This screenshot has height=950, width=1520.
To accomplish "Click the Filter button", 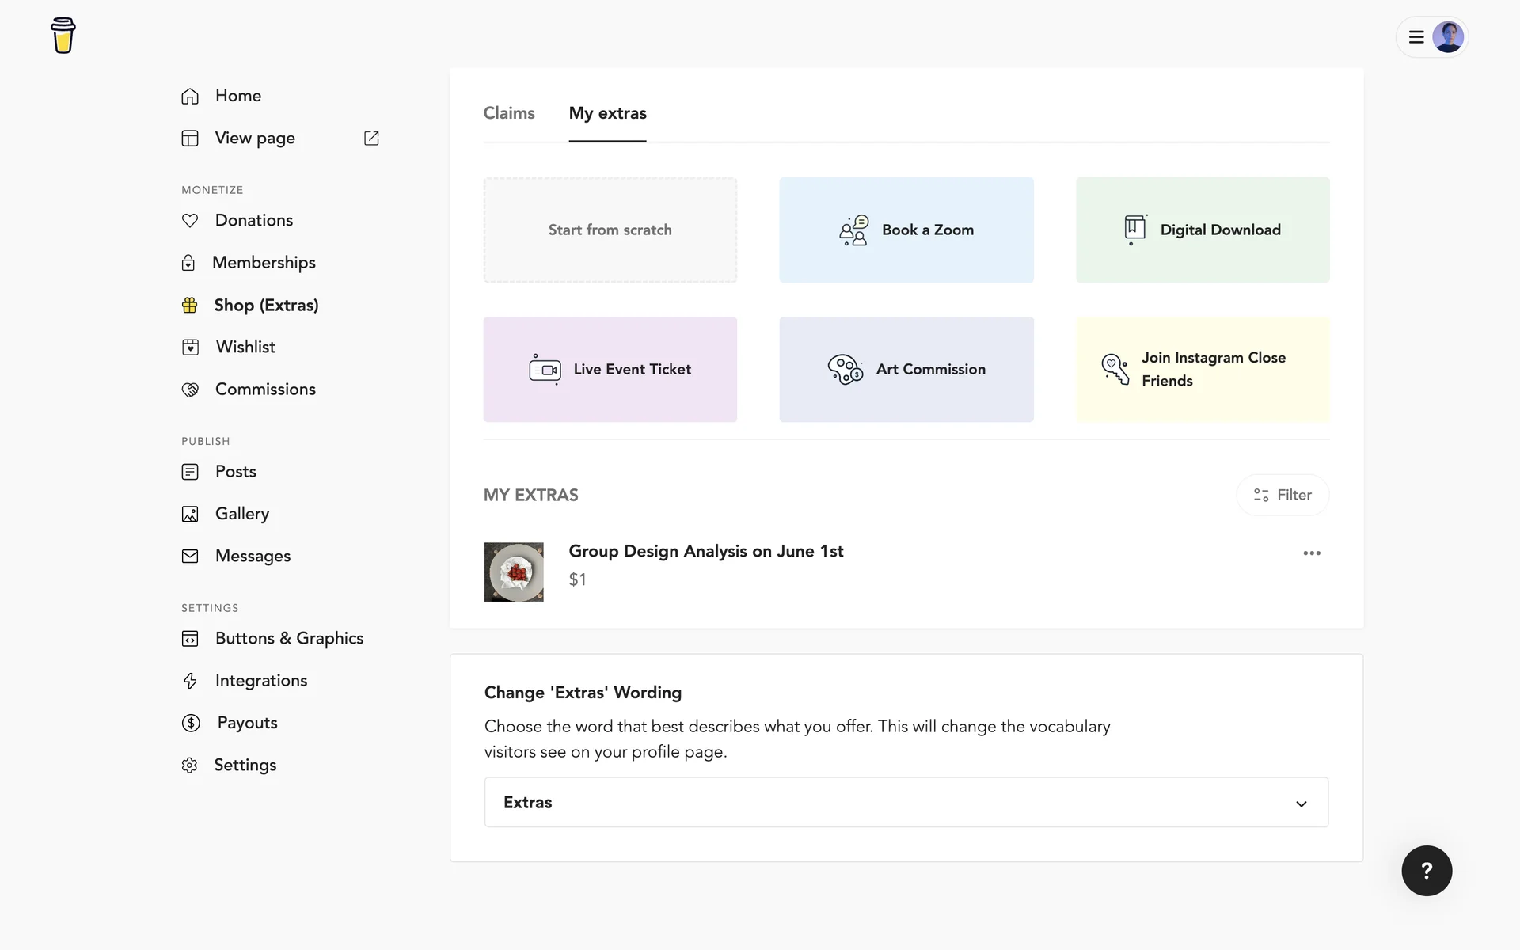I will pyautogui.click(x=1282, y=495).
